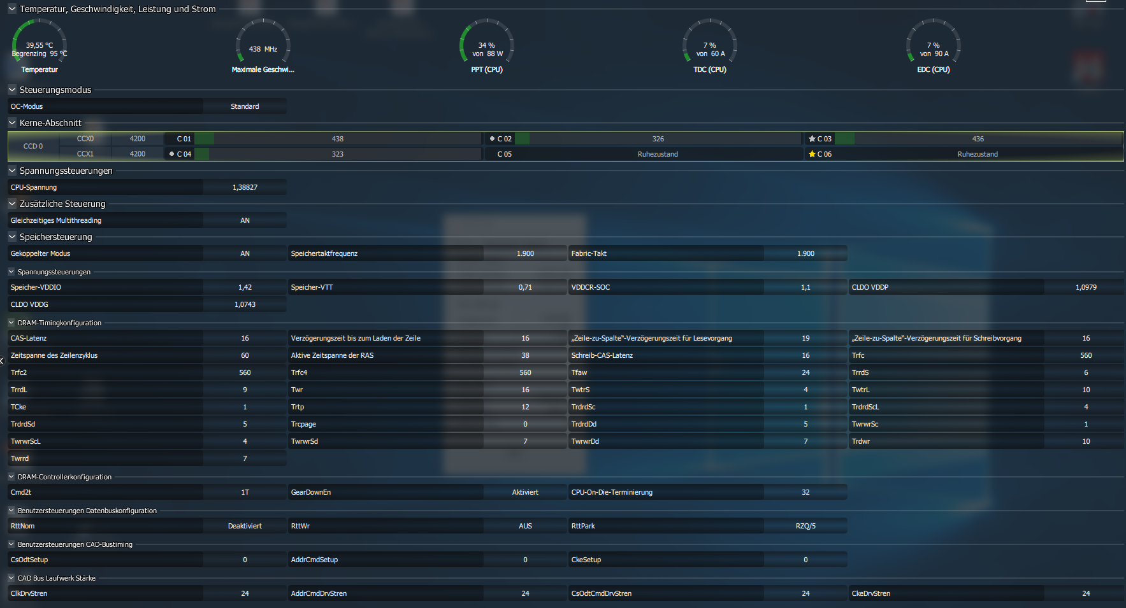Click the dot marker beside core C 04

click(171, 154)
